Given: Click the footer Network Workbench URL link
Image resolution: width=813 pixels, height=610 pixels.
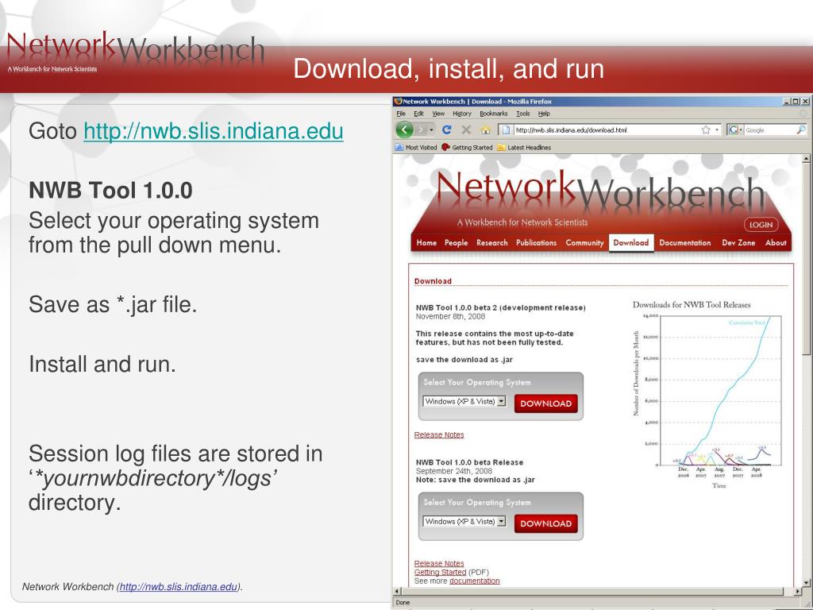Looking at the screenshot, I should pyautogui.click(x=179, y=587).
